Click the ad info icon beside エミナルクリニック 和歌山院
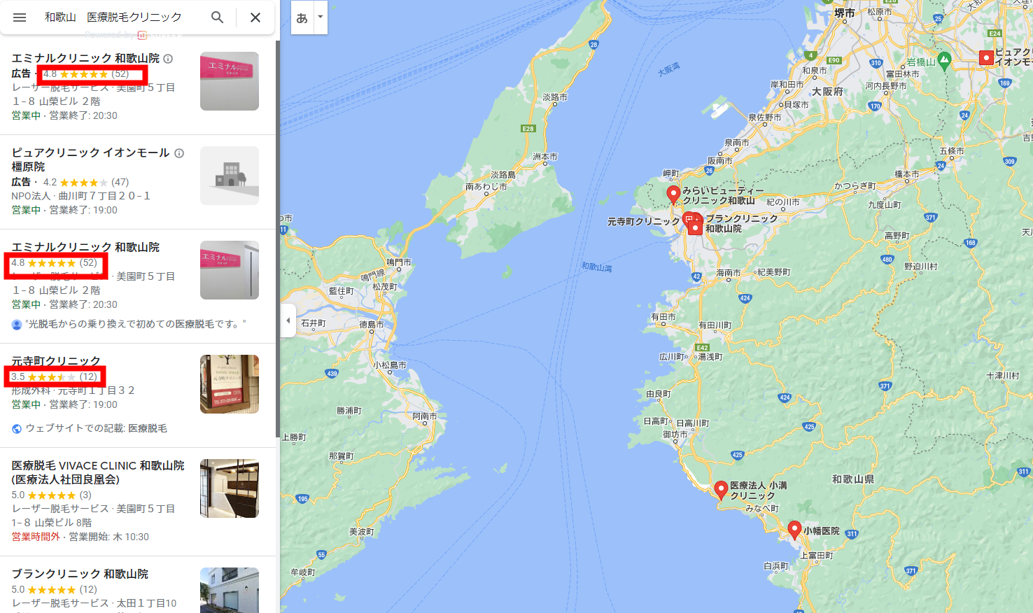 [x=168, y=59]
